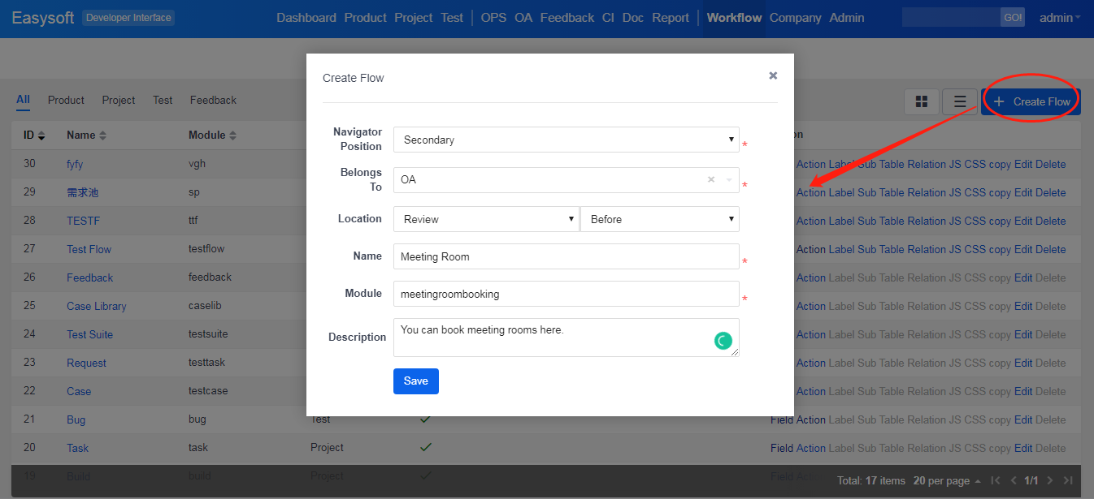Switch to list view icon
The image size is (1094, 499).
point(960,101)
